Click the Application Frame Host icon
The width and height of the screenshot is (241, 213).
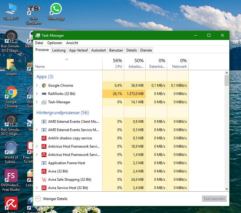tap(44, 163)
